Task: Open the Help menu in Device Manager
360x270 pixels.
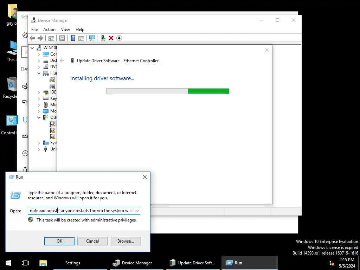Action: [80, 30]
